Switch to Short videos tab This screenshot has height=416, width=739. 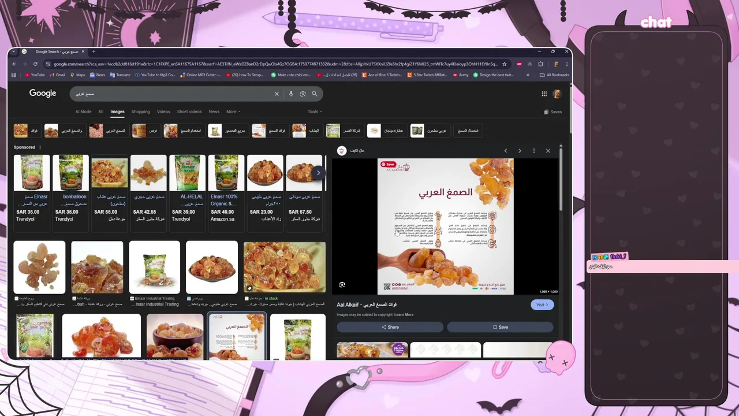[x=189, y=112]
